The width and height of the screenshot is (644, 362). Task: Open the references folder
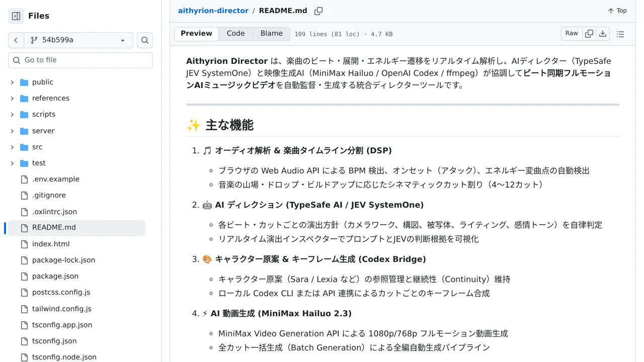pyautogui.click(x=51, y=99)
